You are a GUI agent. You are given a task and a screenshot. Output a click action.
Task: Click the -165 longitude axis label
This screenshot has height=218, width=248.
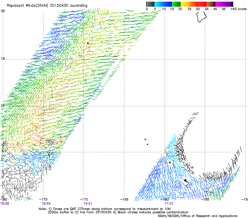pyautogui.click(x=124, y=200)
